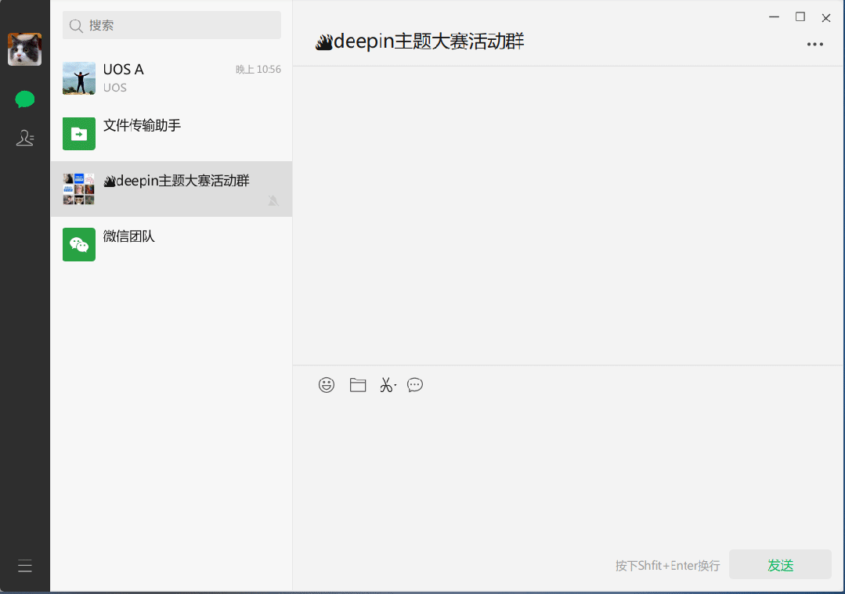Click the UOS A avatar thumbnail
845x594 pixels.
(78, 78)
